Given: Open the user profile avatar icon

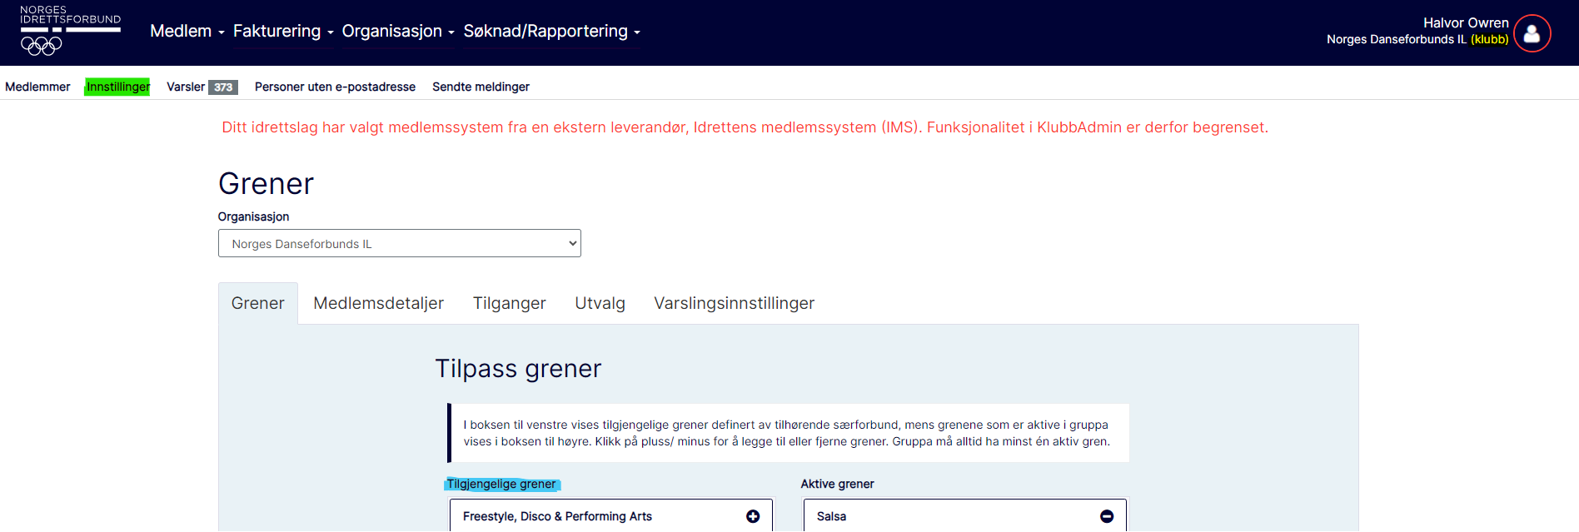Looking at the screenshot, I should (1532, 33).
